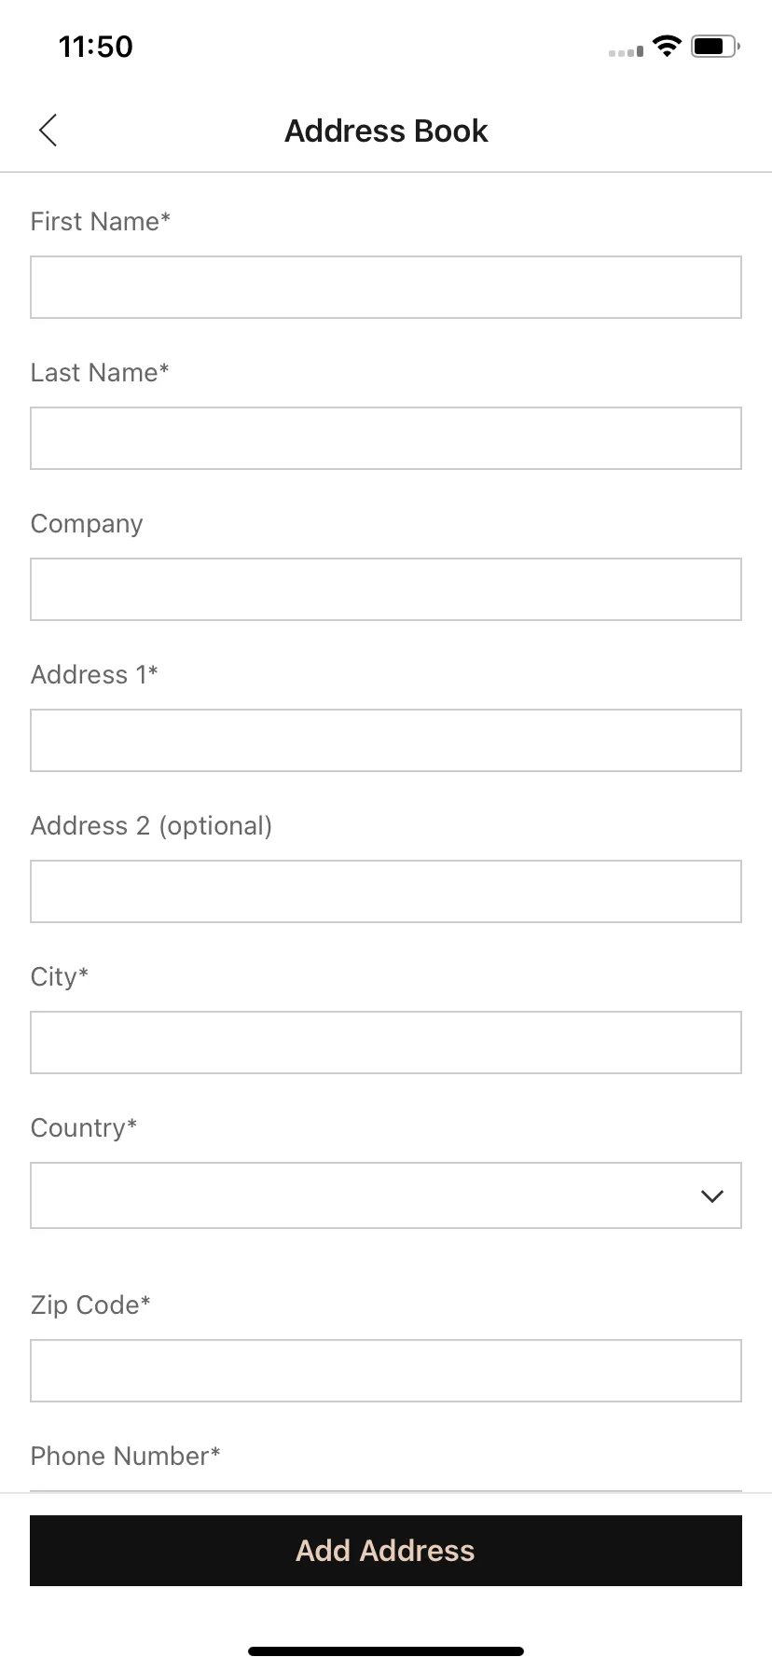Tap the battery indicator icon

(715, 46)
